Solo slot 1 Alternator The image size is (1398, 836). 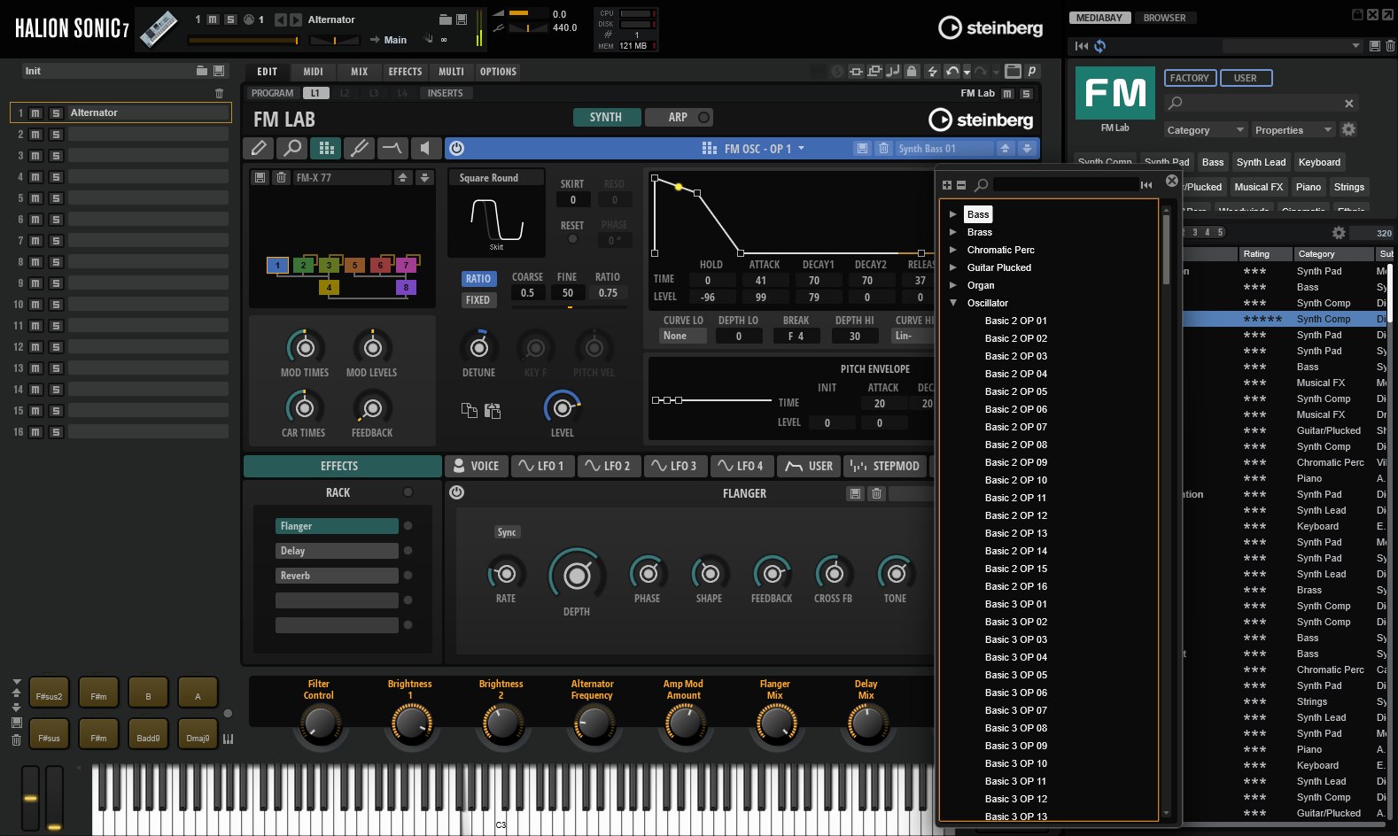point(56,113)
